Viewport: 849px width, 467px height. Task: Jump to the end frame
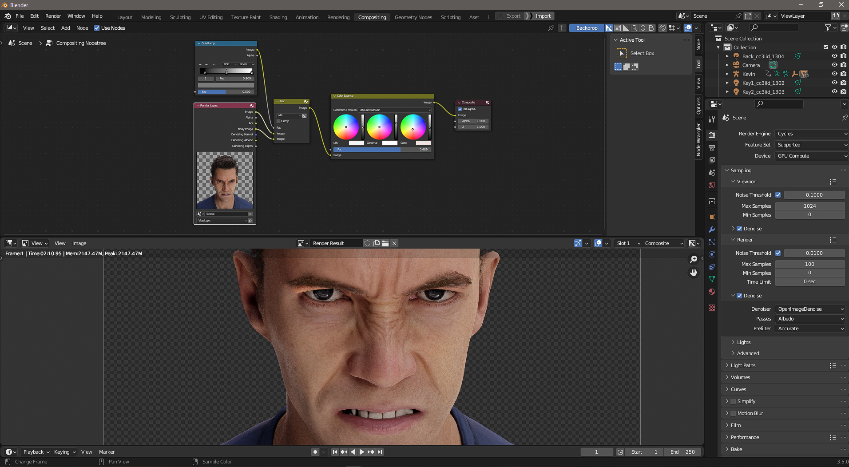tap(380, 452)
